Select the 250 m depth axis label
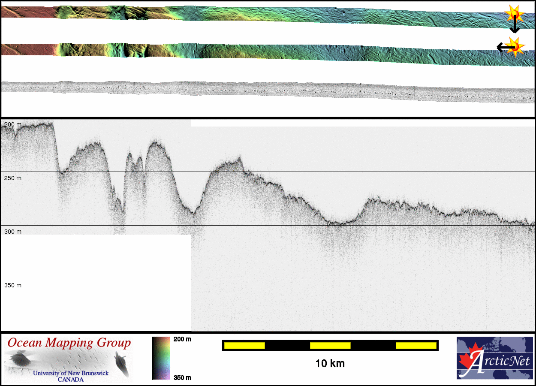 click(12, 178)
